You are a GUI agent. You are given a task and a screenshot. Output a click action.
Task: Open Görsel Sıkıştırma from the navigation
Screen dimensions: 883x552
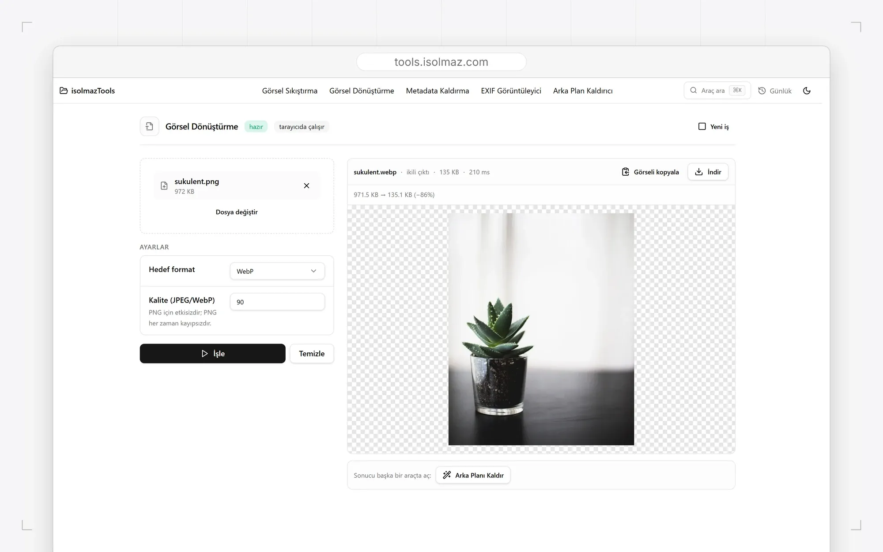pos(290,91)
